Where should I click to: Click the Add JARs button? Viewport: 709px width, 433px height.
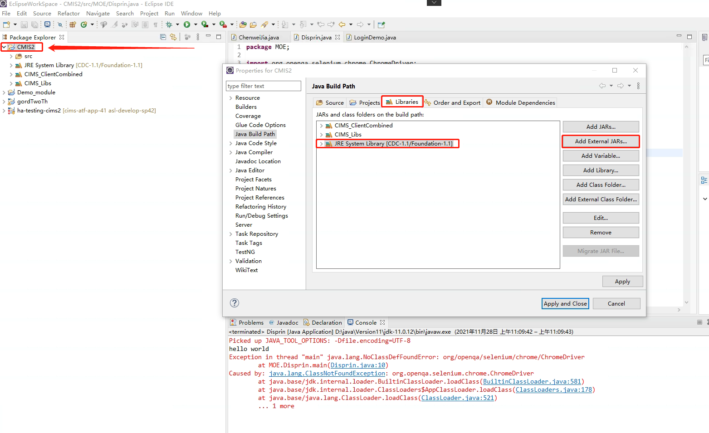[601, 127]
